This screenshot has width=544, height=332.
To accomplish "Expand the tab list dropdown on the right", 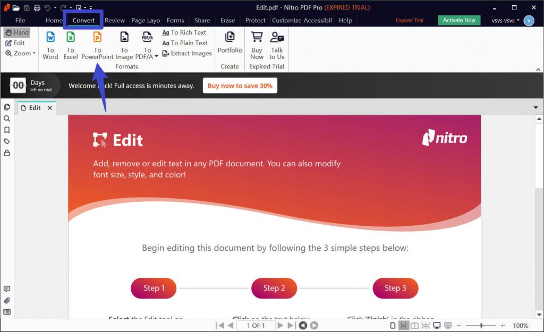I will pyautogui.click(x=536, y=107).
